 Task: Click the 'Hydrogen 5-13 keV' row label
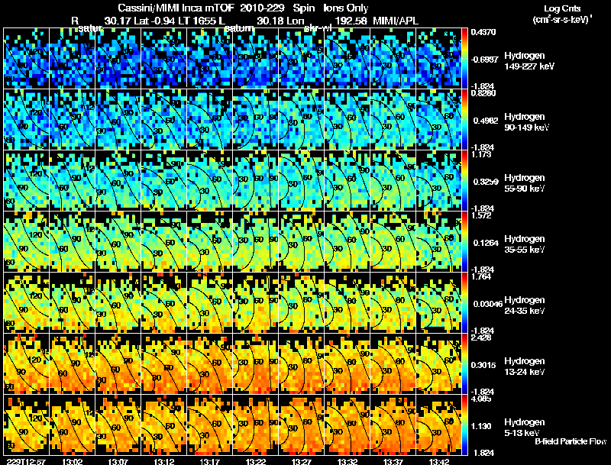click(525, 428)
